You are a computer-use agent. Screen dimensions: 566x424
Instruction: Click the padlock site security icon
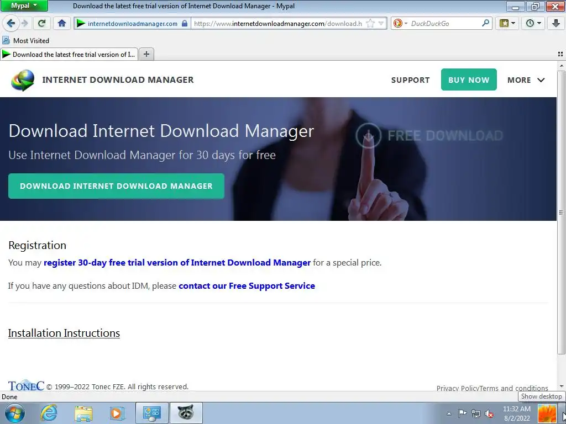pos(185,23)
